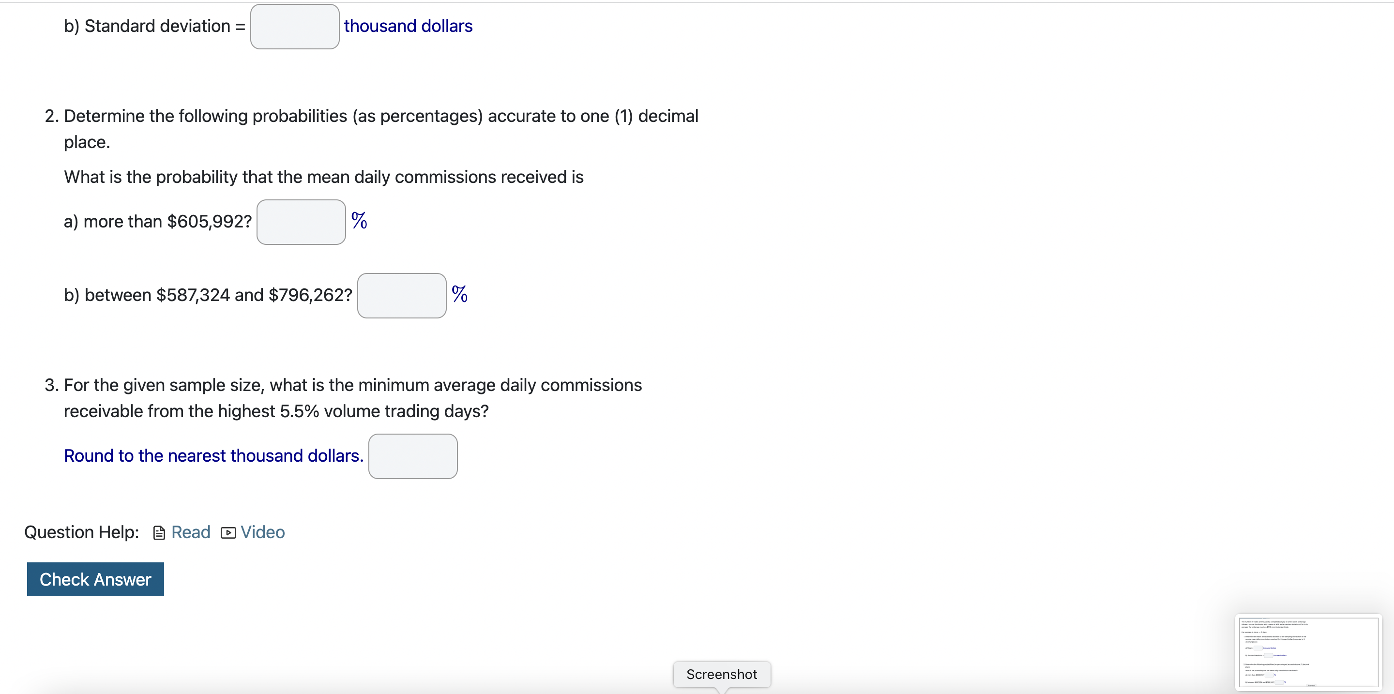Click the Screenshot label bubble
The width and height of the screenshot is (1394, 694).
(x=721, y=674)
